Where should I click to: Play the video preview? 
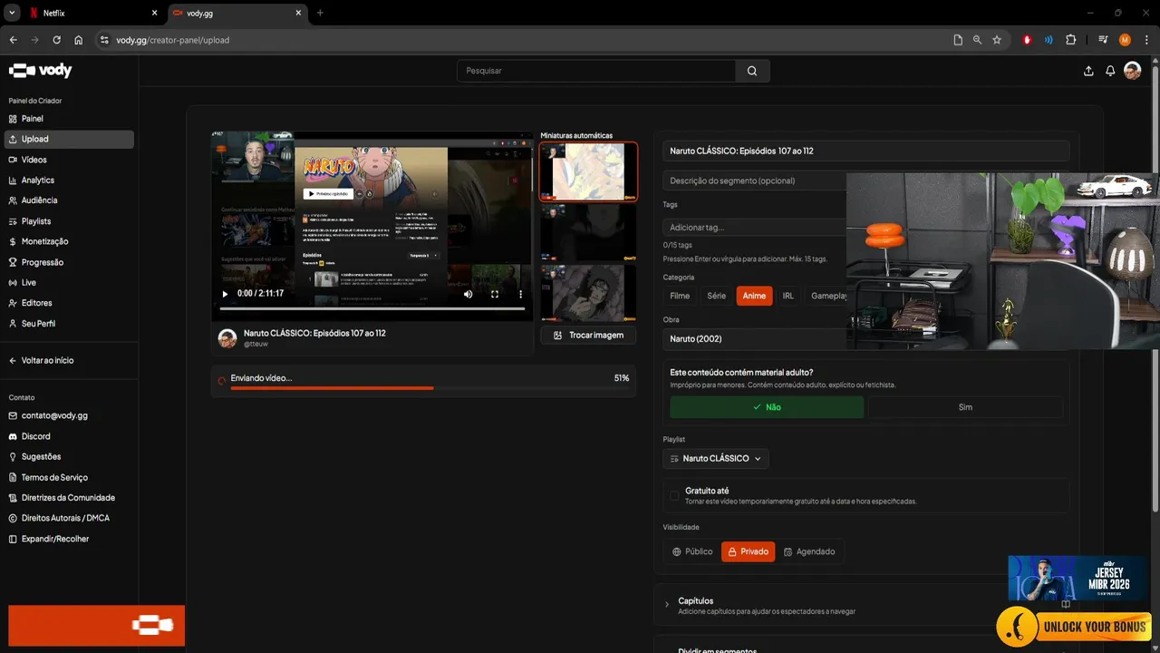pyautogui.click(x=225, y=294)
